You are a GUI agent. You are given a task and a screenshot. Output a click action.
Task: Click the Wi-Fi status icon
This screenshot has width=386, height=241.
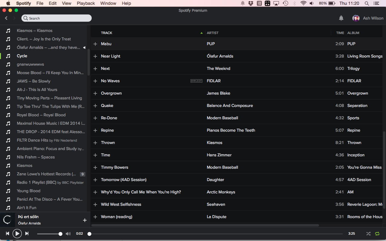[x=303, y=3]
